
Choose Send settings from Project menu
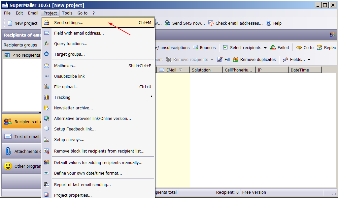69,23
